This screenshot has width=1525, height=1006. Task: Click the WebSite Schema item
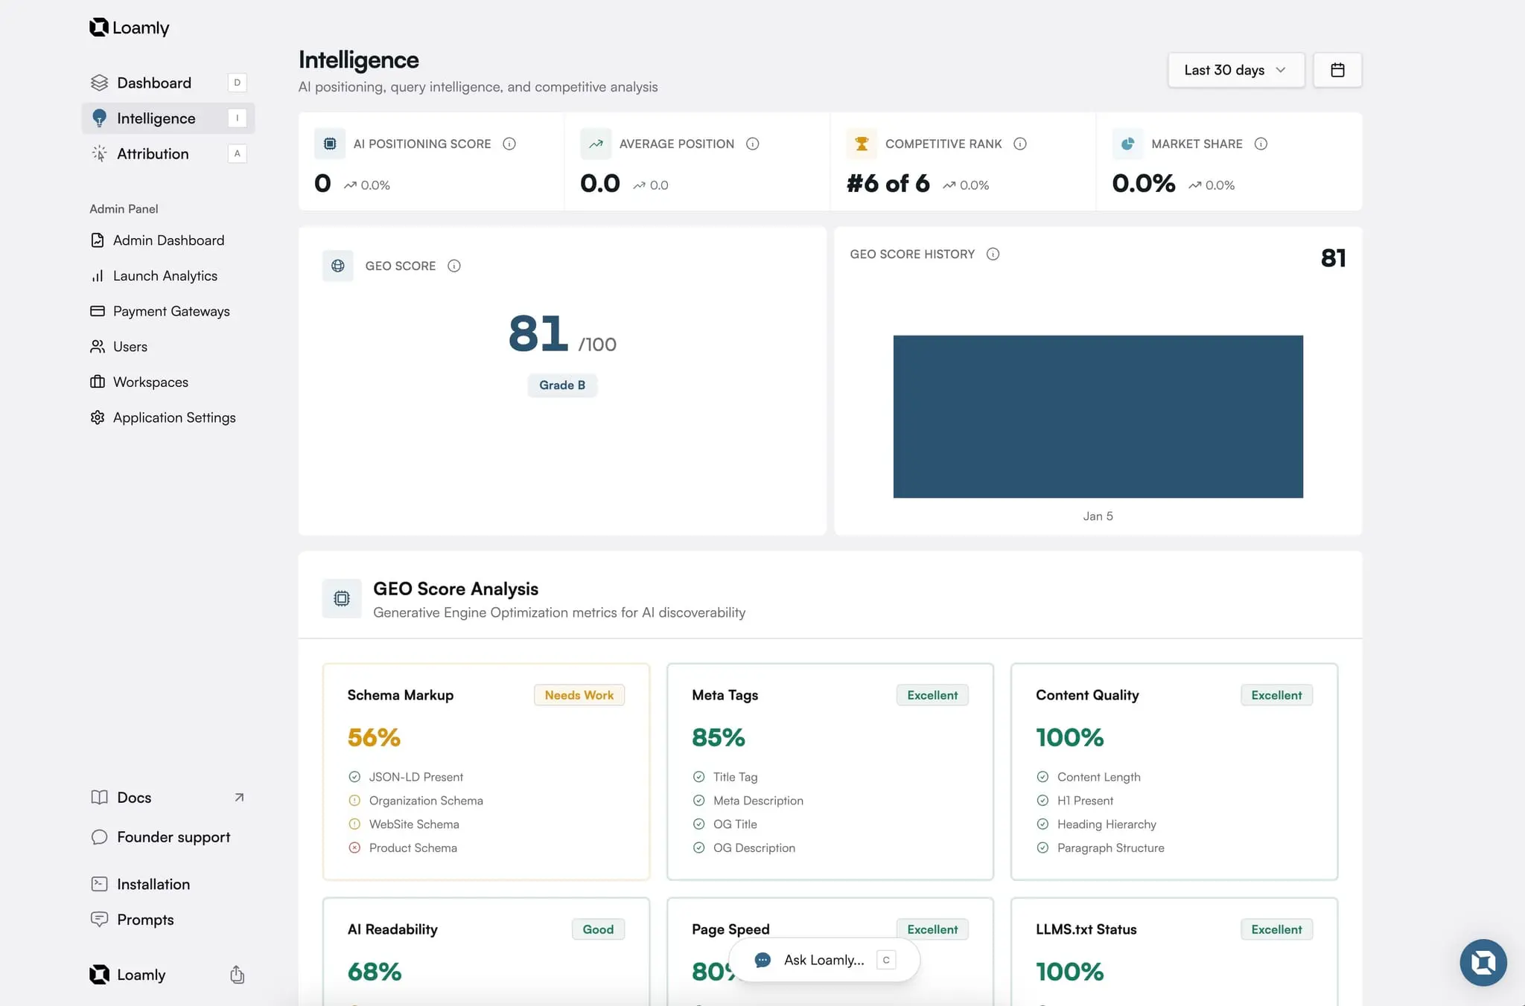[x=404, y=824]
